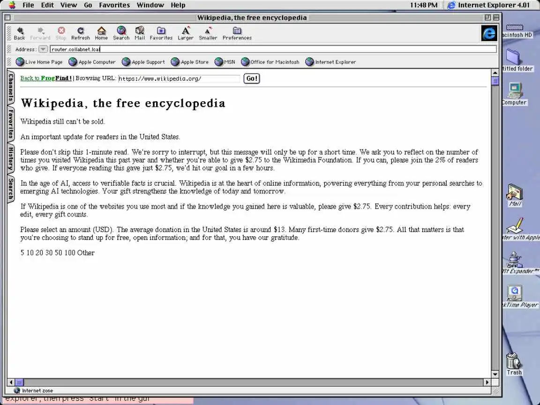Open the Search toolbar icon
The height and width of the screenshot is (405, 540).
pos(121,33)
